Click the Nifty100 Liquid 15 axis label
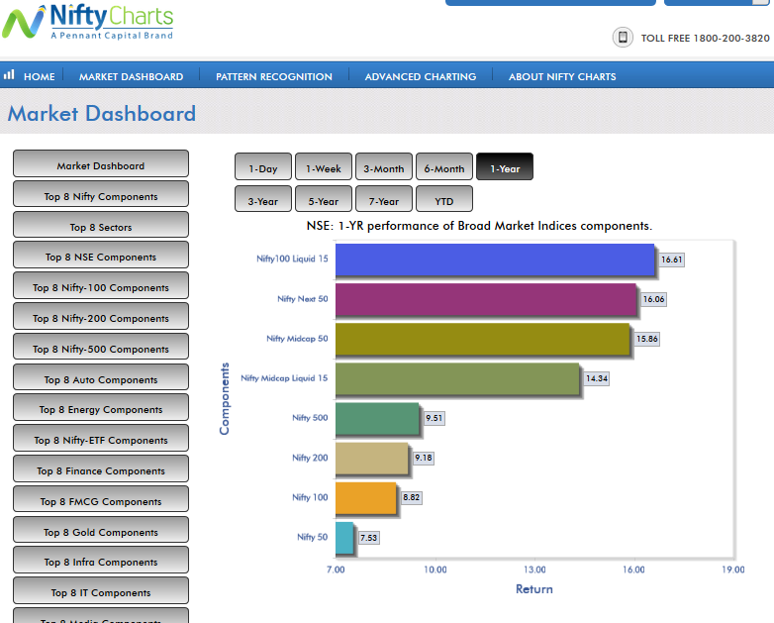774x623 pixels. 292,259
